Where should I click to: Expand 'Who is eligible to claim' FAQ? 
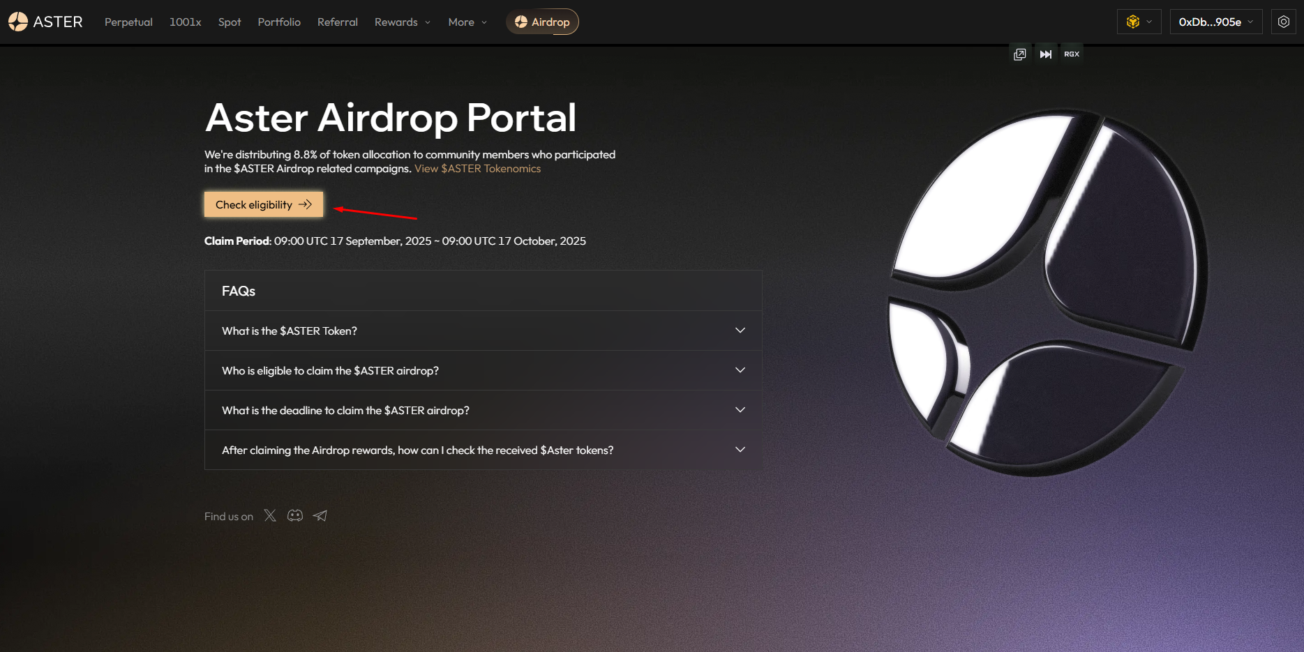click(483, 370)
